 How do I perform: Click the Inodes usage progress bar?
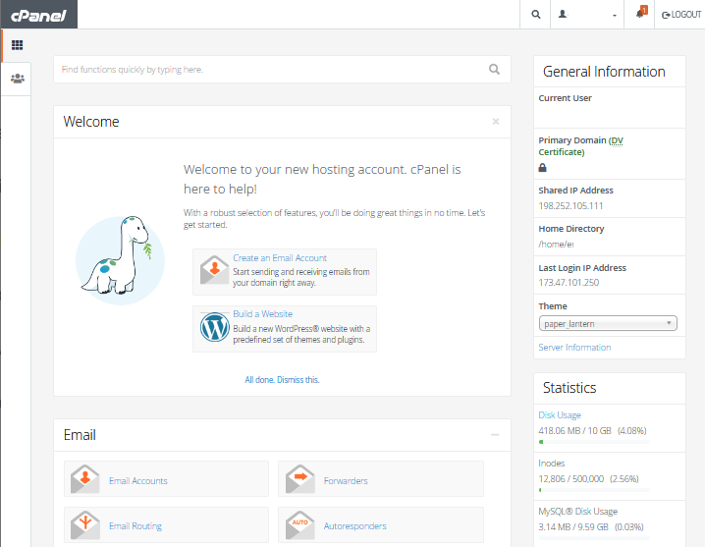[x=594, y=490]
